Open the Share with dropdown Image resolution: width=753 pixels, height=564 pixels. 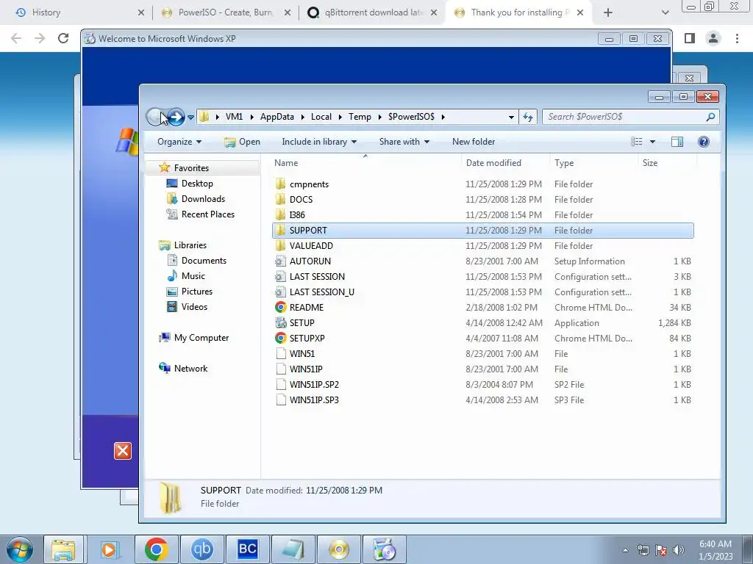point(404,142)
